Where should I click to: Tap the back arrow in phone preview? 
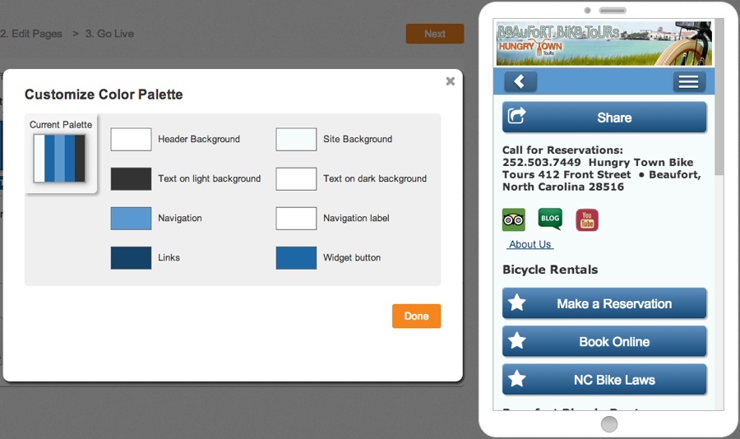(520, 81)
